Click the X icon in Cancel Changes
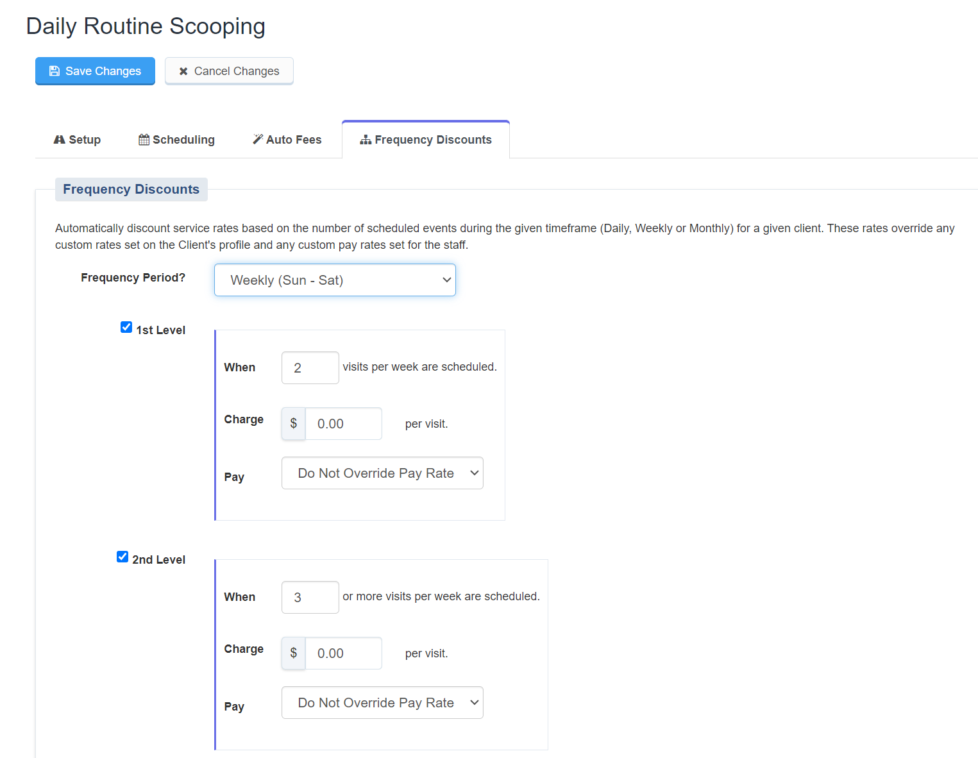Viewport: 978px width, 758px height. (183, 71)
